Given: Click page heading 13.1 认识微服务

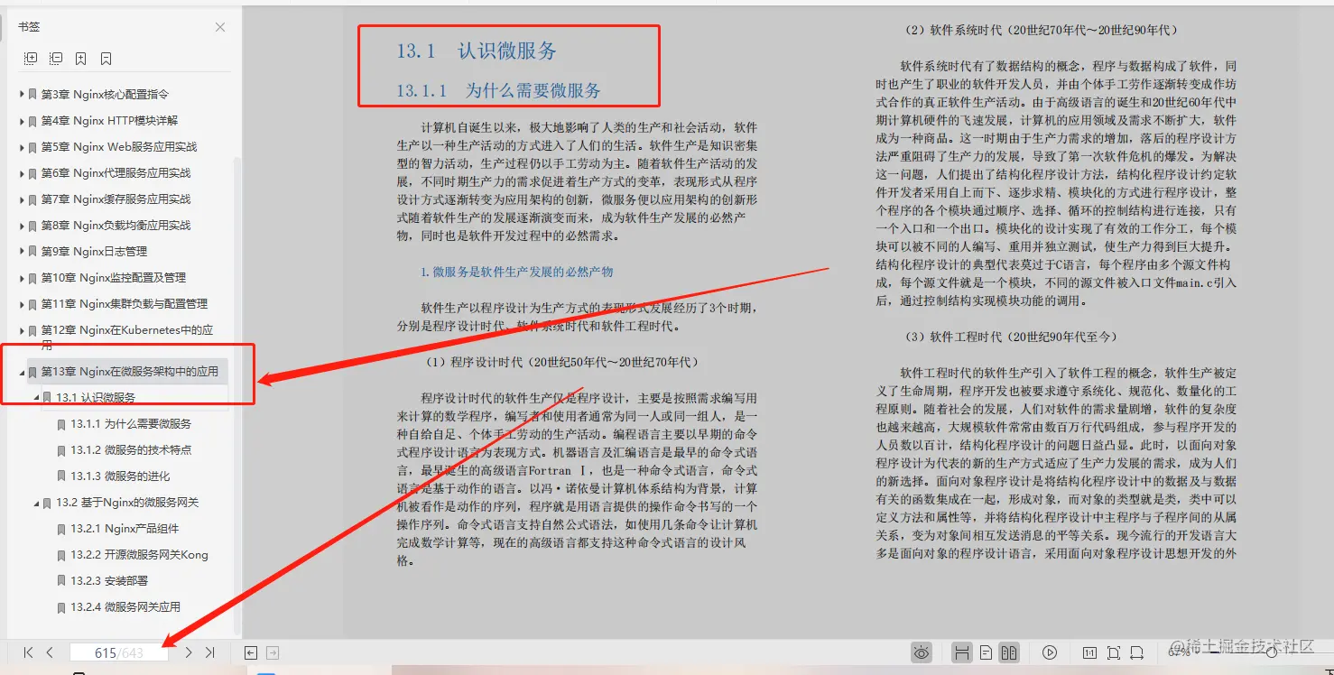Looking at the screenshot, I should pos(477,51).
